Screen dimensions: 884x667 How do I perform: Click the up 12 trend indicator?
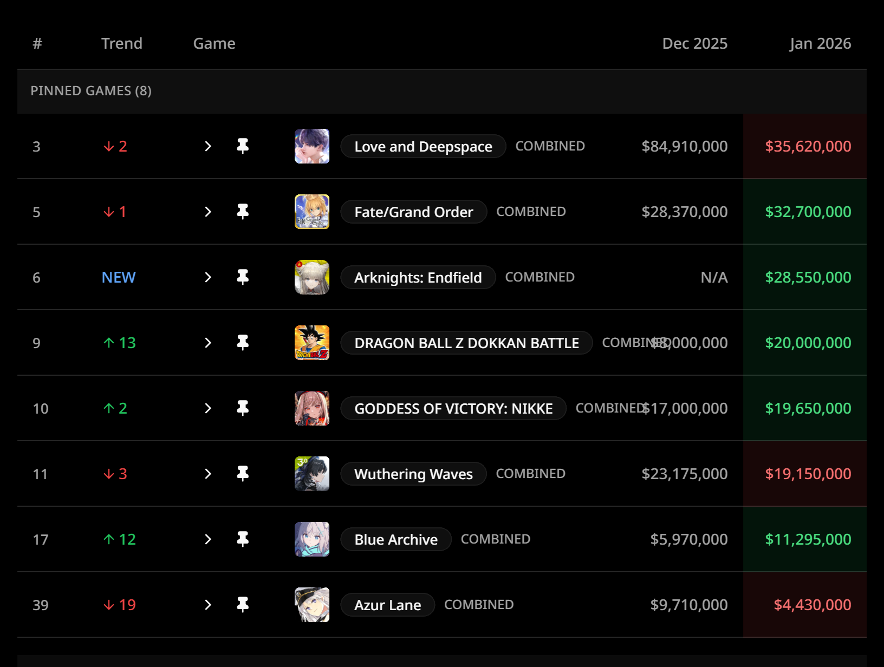coord(119,539)
